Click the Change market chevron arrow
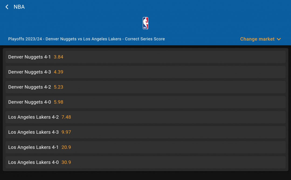 coord(279,39)
